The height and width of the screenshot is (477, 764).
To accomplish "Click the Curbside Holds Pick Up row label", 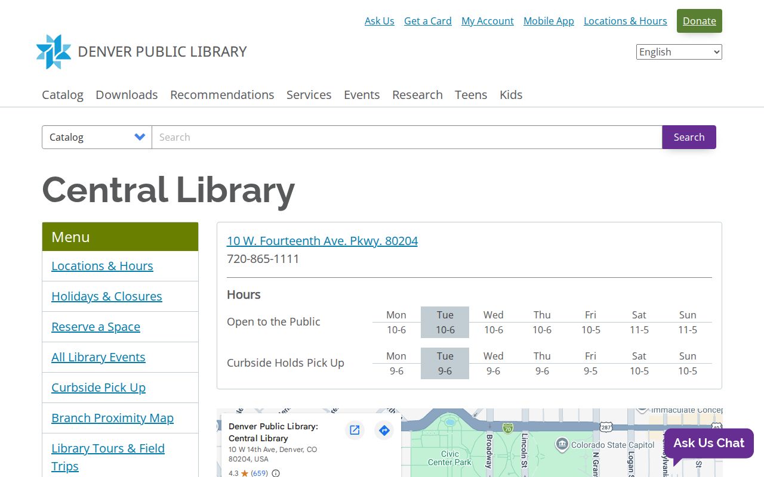I will point(285,363).
